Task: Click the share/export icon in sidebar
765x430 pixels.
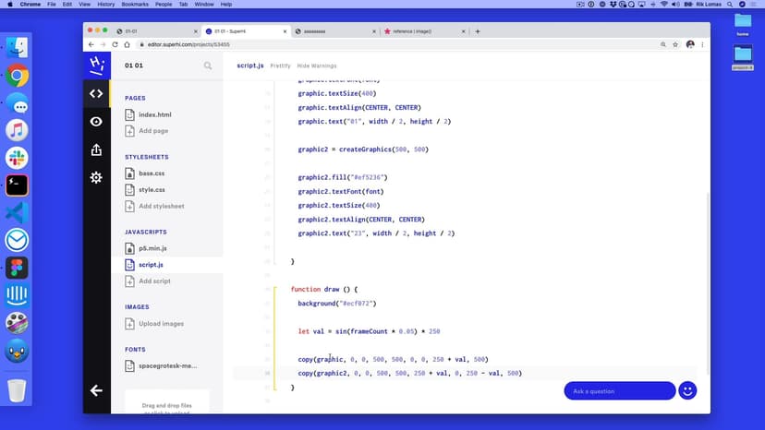Action: coord(96,149)
